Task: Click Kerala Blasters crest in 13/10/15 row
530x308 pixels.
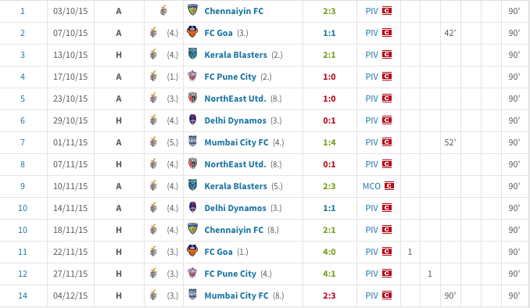Action: point(192,54)
